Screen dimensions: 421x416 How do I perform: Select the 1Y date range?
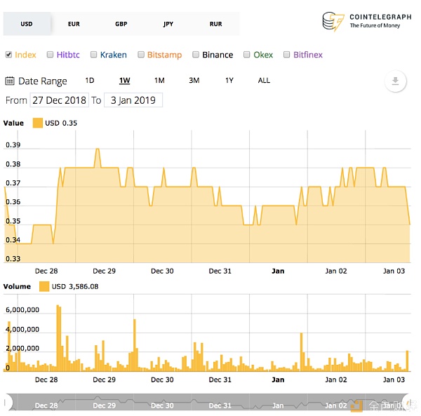pos(229,80)
